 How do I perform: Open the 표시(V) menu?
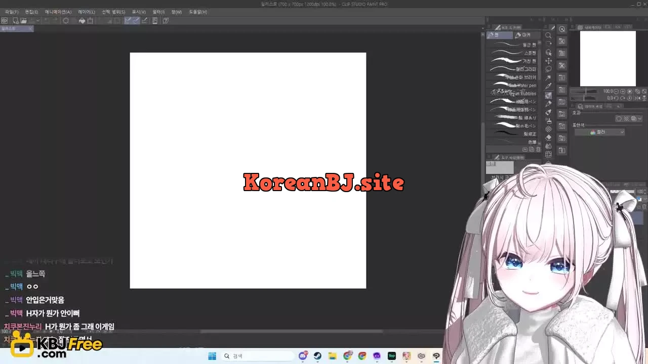pyautogui.click(x=138, y=12)
